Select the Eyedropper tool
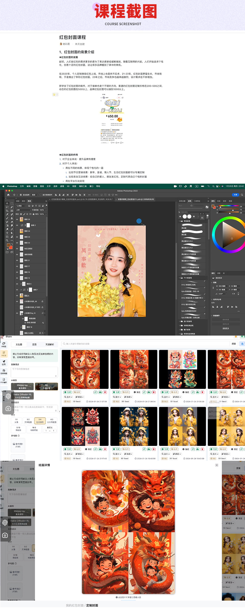Image resolution: width=245 pixels, height=609 pixels. (x=7, y=214)
